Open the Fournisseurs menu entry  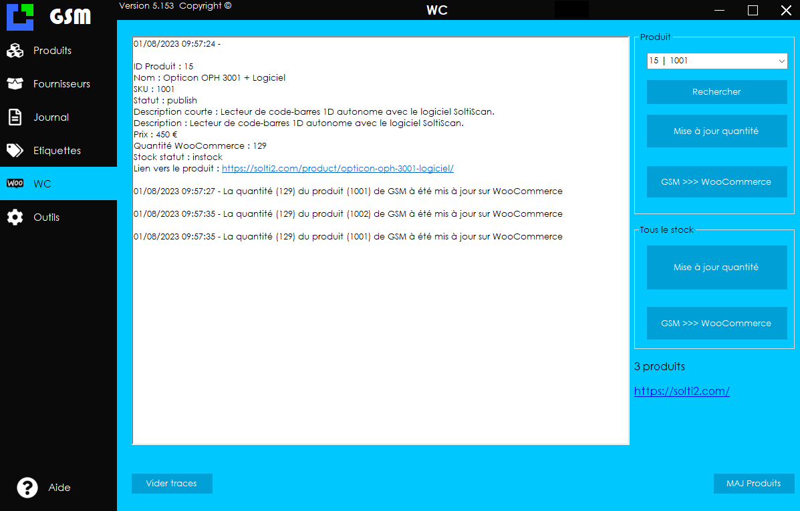(58, 83)
